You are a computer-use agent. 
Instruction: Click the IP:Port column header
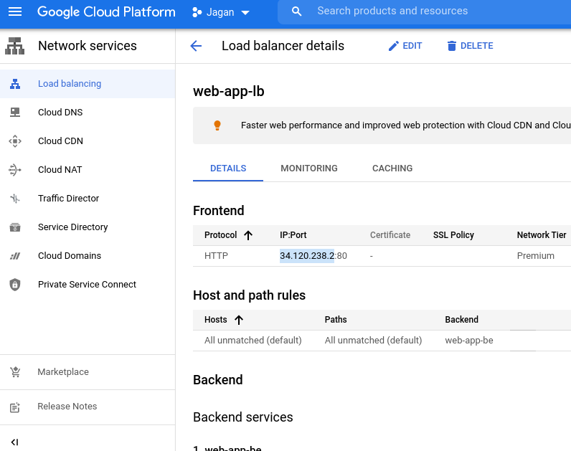pos(293,235)
